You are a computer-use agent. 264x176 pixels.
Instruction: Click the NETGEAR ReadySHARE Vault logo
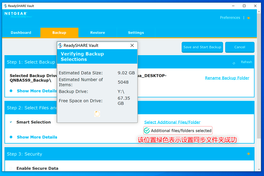pos(18,15)
